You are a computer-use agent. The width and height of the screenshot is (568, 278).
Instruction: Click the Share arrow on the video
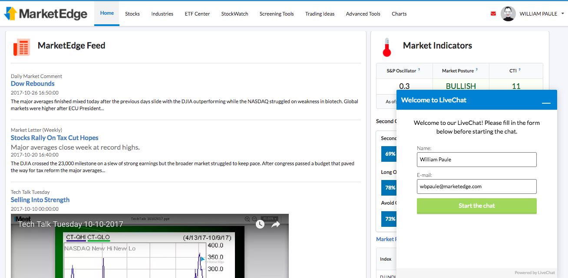click(x=276, y=224)
